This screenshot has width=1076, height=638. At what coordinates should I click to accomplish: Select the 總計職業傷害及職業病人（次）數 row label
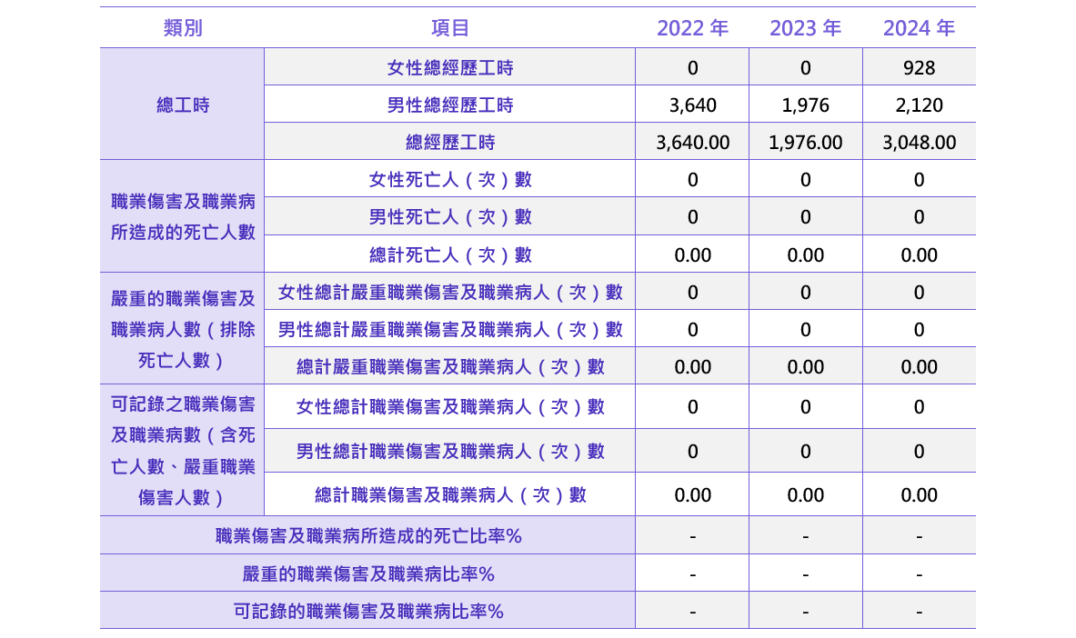click(x=449, y=494)
